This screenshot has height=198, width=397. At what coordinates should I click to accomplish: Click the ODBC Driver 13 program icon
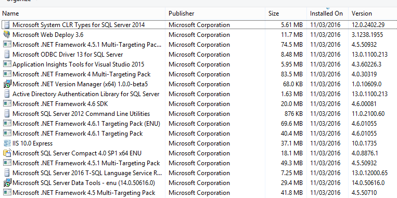click(x=7, y=55)
